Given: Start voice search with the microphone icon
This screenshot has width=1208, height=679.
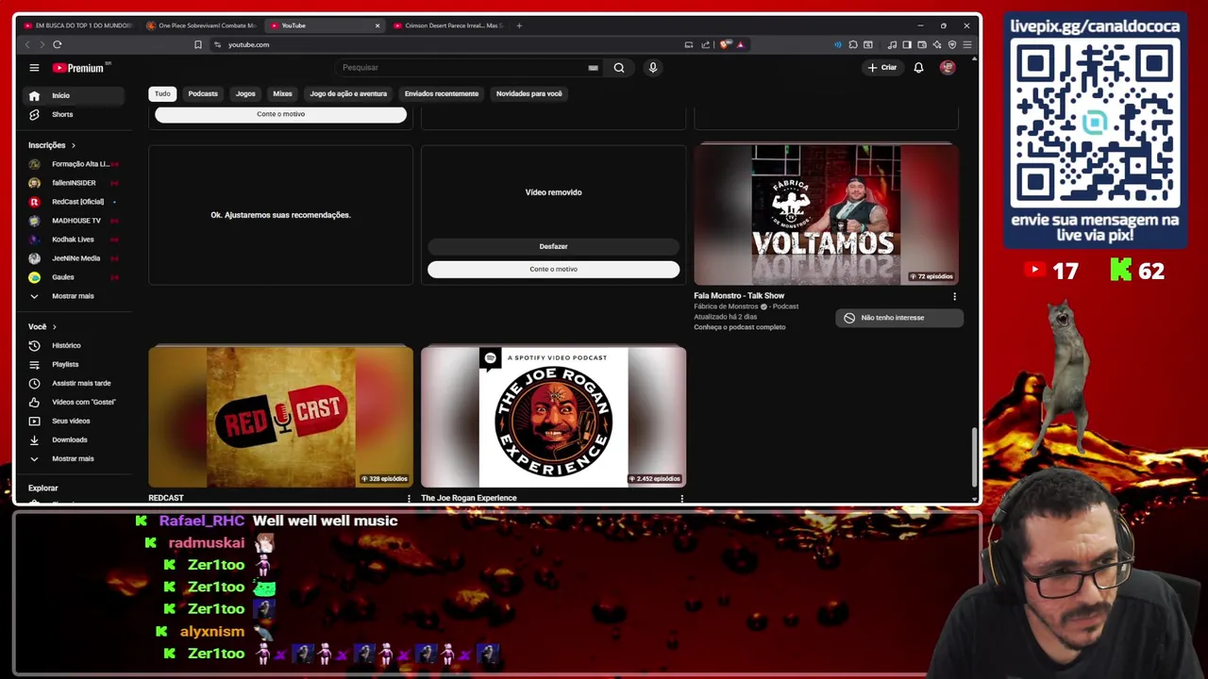Looking at the screenshot, I should [652, 68].
